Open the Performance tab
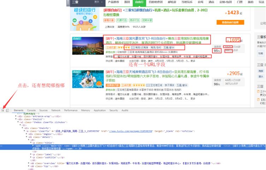This screenshot has height=170, width=266. coord(71,110)
